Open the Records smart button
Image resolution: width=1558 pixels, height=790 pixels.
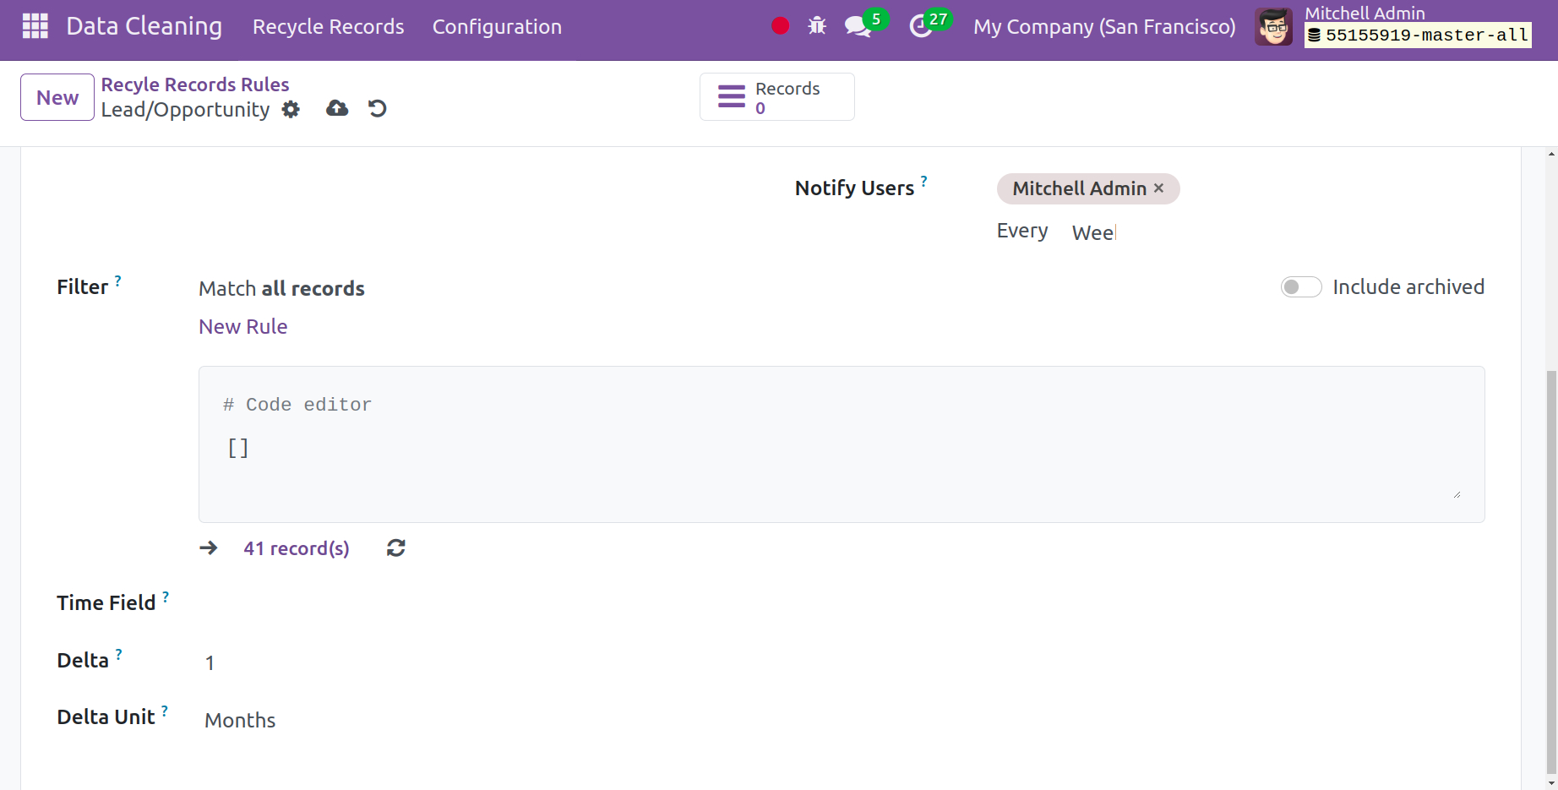[776, 96]
